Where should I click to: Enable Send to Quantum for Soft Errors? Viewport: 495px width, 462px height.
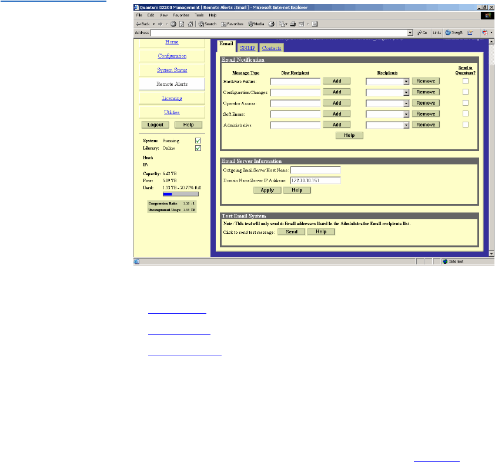(x=466, y=113)
